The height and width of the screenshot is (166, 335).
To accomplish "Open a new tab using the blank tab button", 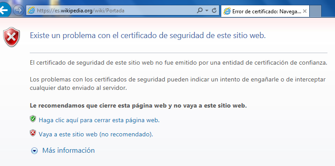I will pos(315,11).
